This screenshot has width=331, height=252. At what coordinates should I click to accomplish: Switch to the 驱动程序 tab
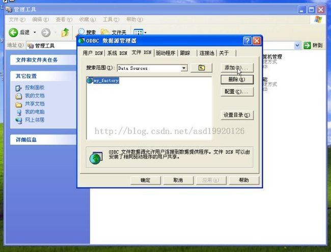[x=165, y=53]
